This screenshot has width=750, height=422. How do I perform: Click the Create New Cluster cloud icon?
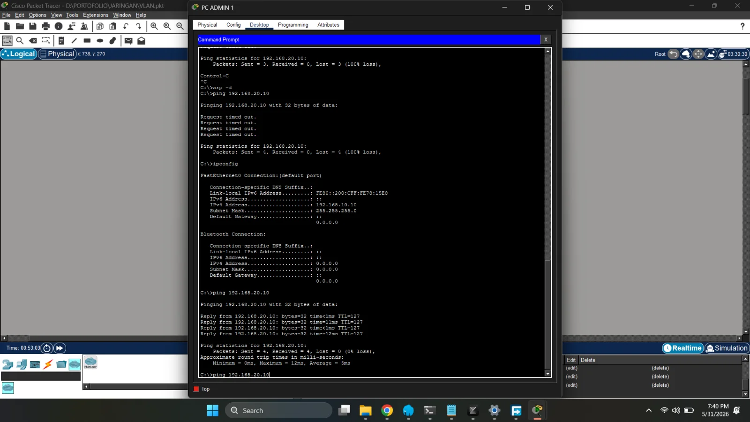686,54
